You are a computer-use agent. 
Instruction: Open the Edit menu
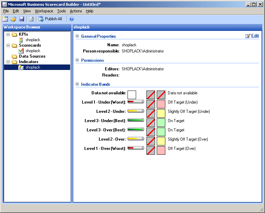click(16, 11)
